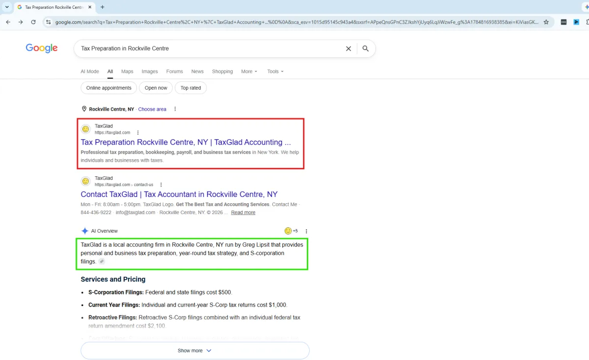Image resolution: width=589 pixels, height=360 pixels.
Task: Apply the Top rated filter chip
Action: click(190, 88)
